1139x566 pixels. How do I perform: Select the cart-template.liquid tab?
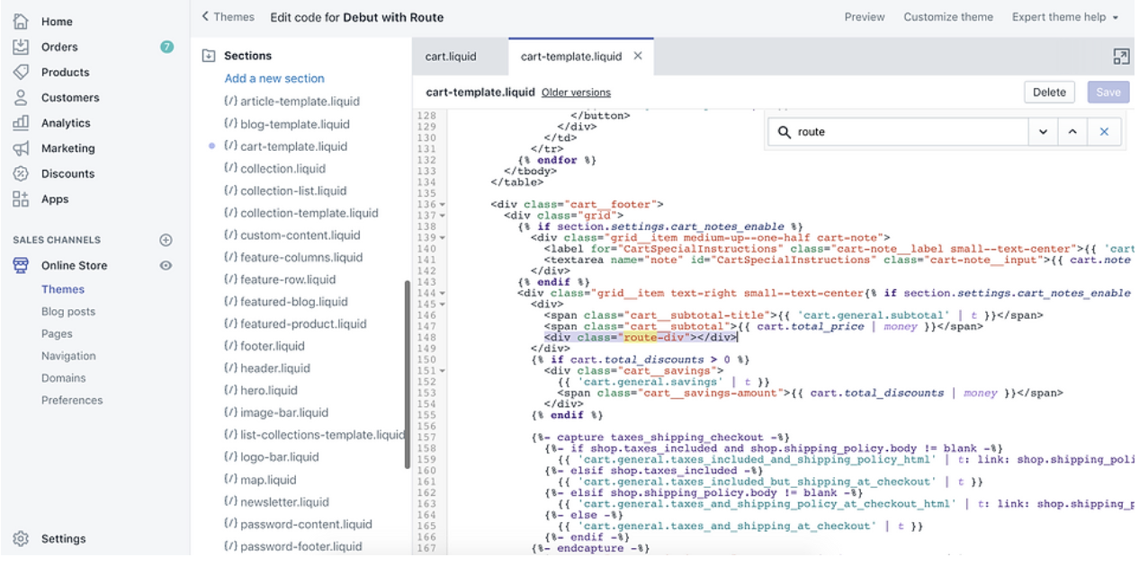571,56
